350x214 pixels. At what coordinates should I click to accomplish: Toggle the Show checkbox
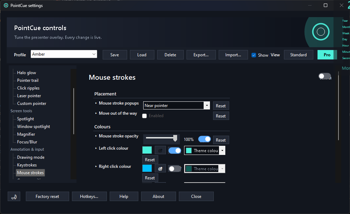coord(254,55)
